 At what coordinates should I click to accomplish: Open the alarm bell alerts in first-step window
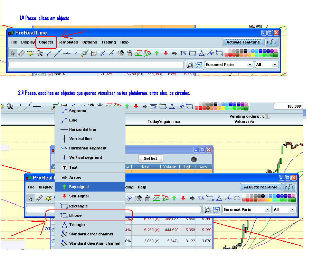pos(31,53)
